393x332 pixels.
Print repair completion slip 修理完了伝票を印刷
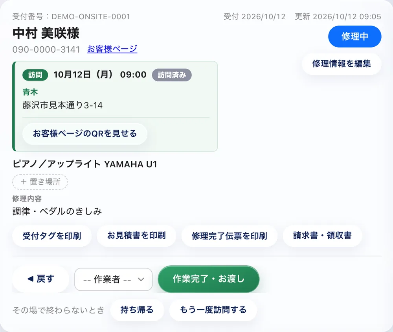[230, 236]
